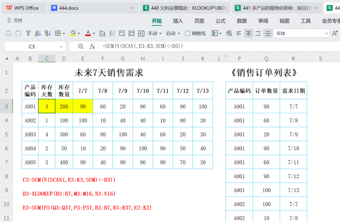Viewport: 340px width, 222px height.
Task: Open the freeze panes dropdown arrow
Action: point(220,33)
